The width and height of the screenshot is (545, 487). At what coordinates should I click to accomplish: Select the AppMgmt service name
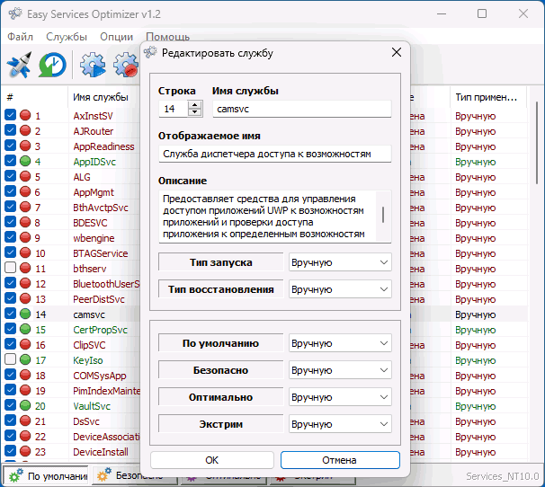[x=94, y=192]
